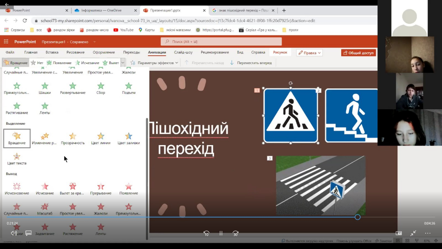Viewport: 442px width, 249px height.
Task: Click Переместить вперед button
Action: click(251, 63)
